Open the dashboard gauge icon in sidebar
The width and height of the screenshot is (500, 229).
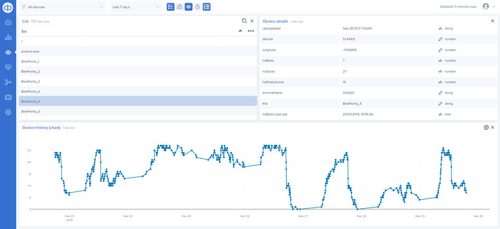tap(8, 22)
